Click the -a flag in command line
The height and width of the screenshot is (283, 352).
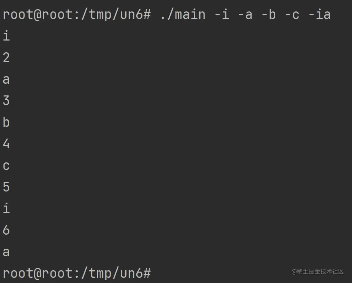245,15
